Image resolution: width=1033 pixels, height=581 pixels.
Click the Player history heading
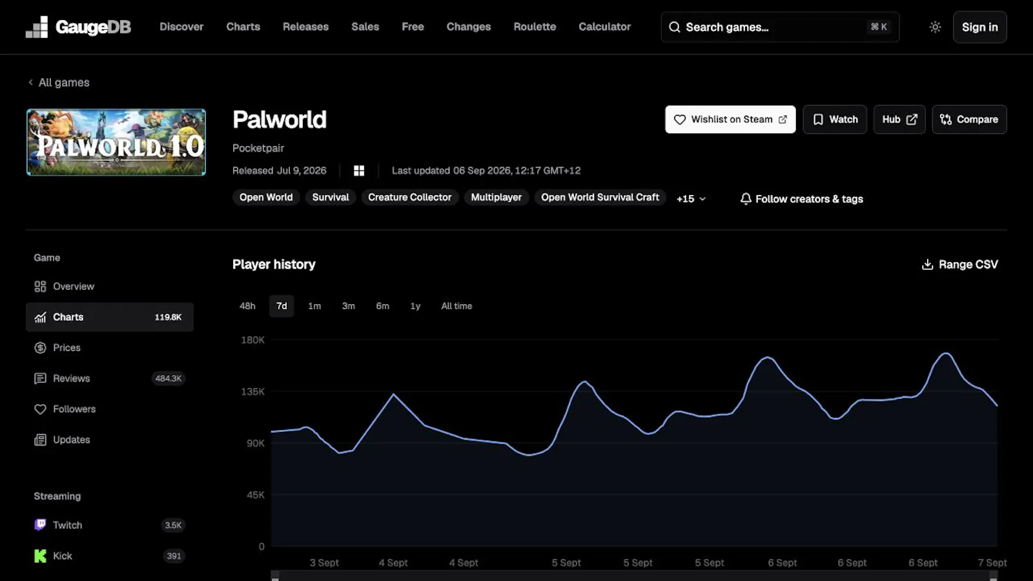(x=274, y=265)
